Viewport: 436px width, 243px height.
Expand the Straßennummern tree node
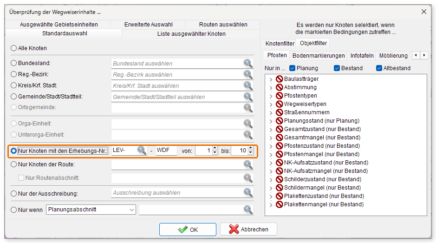pyautogui.click(x=271, y=113)
